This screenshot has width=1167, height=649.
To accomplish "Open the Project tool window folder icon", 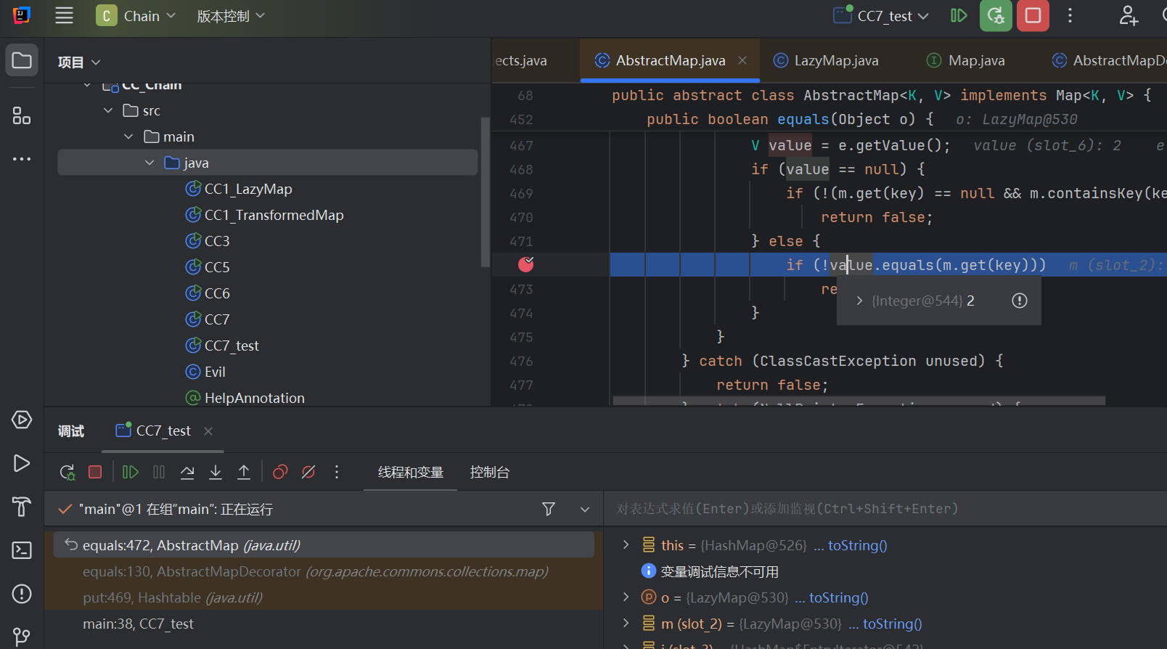I will coord(22,61).
